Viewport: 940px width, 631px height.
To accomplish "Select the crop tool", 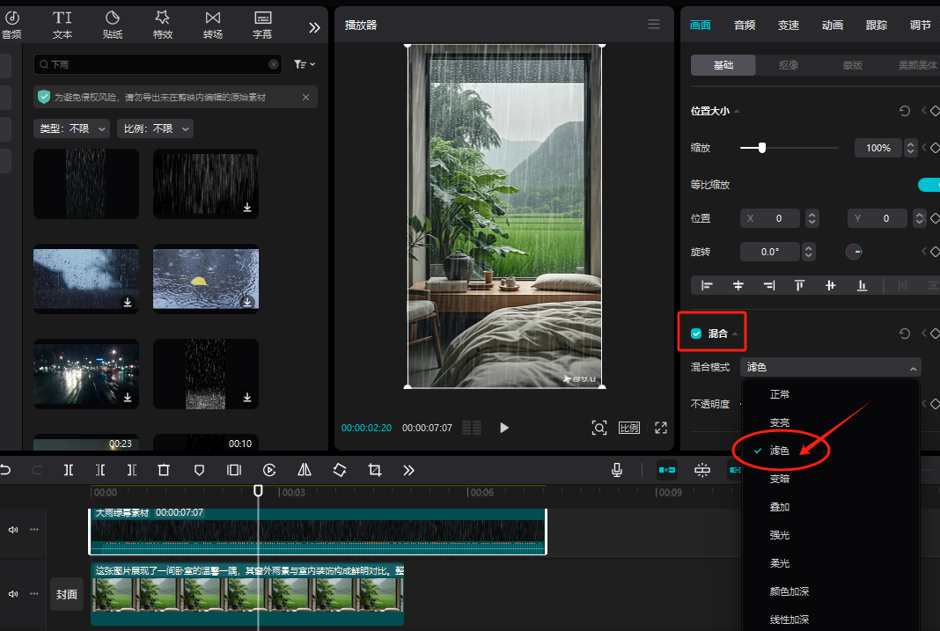I will coord(374,470).
